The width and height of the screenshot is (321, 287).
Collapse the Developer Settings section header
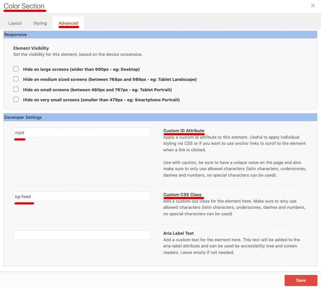click(160, 117)
